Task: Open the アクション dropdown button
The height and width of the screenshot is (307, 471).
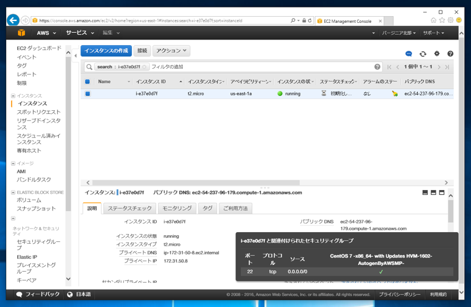Action: [171, 51]
